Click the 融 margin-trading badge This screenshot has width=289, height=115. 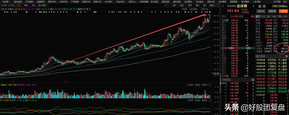click(260, 6)
